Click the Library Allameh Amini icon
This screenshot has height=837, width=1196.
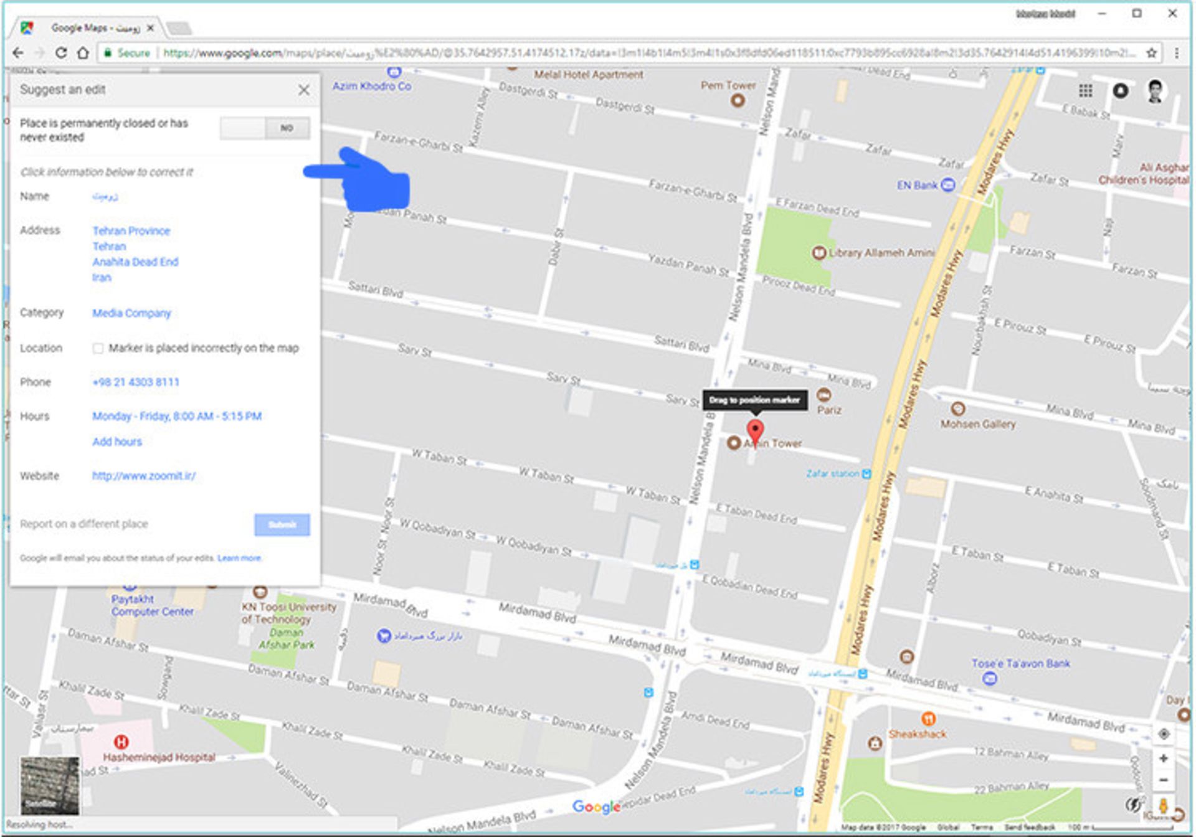coord(819,252)
